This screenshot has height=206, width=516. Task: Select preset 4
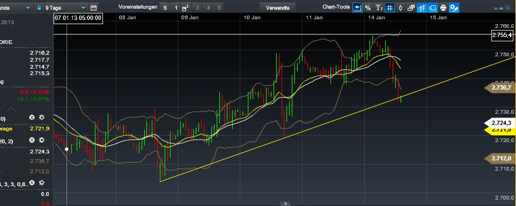click(208, 8)
